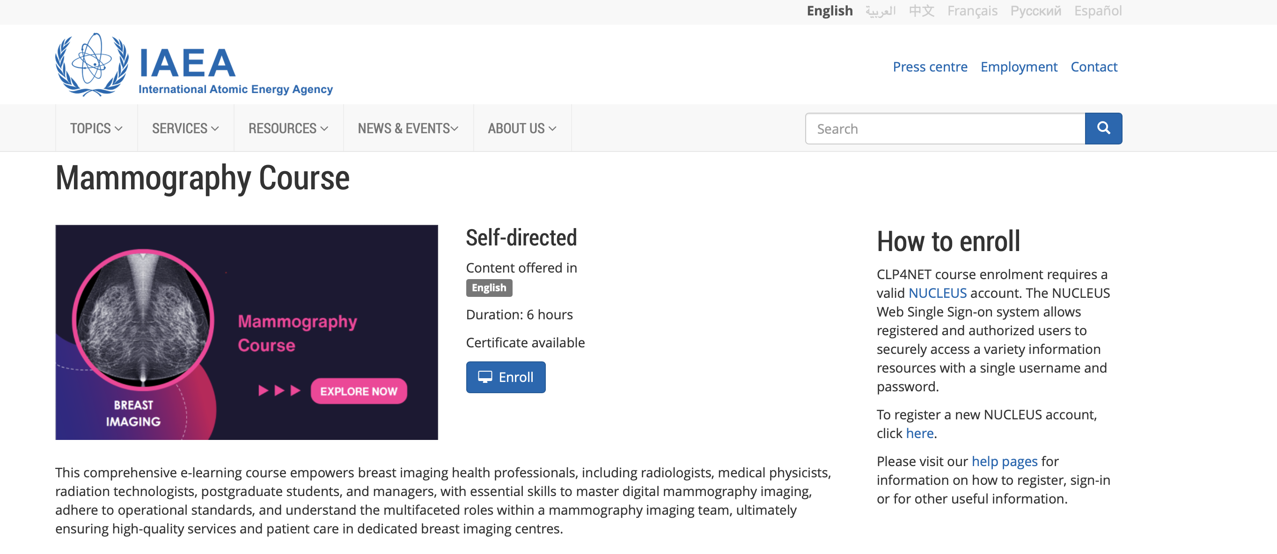Change language to Русский
This screenshot has width=1277, height=554.
click(1035, 11)
